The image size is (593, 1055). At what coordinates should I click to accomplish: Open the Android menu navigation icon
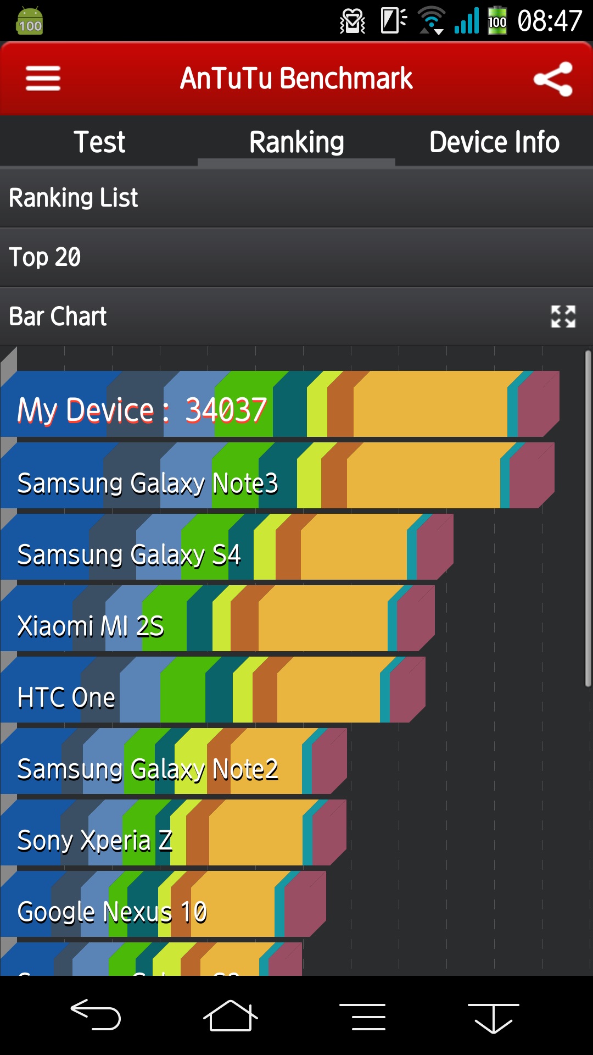point(362,1016)
